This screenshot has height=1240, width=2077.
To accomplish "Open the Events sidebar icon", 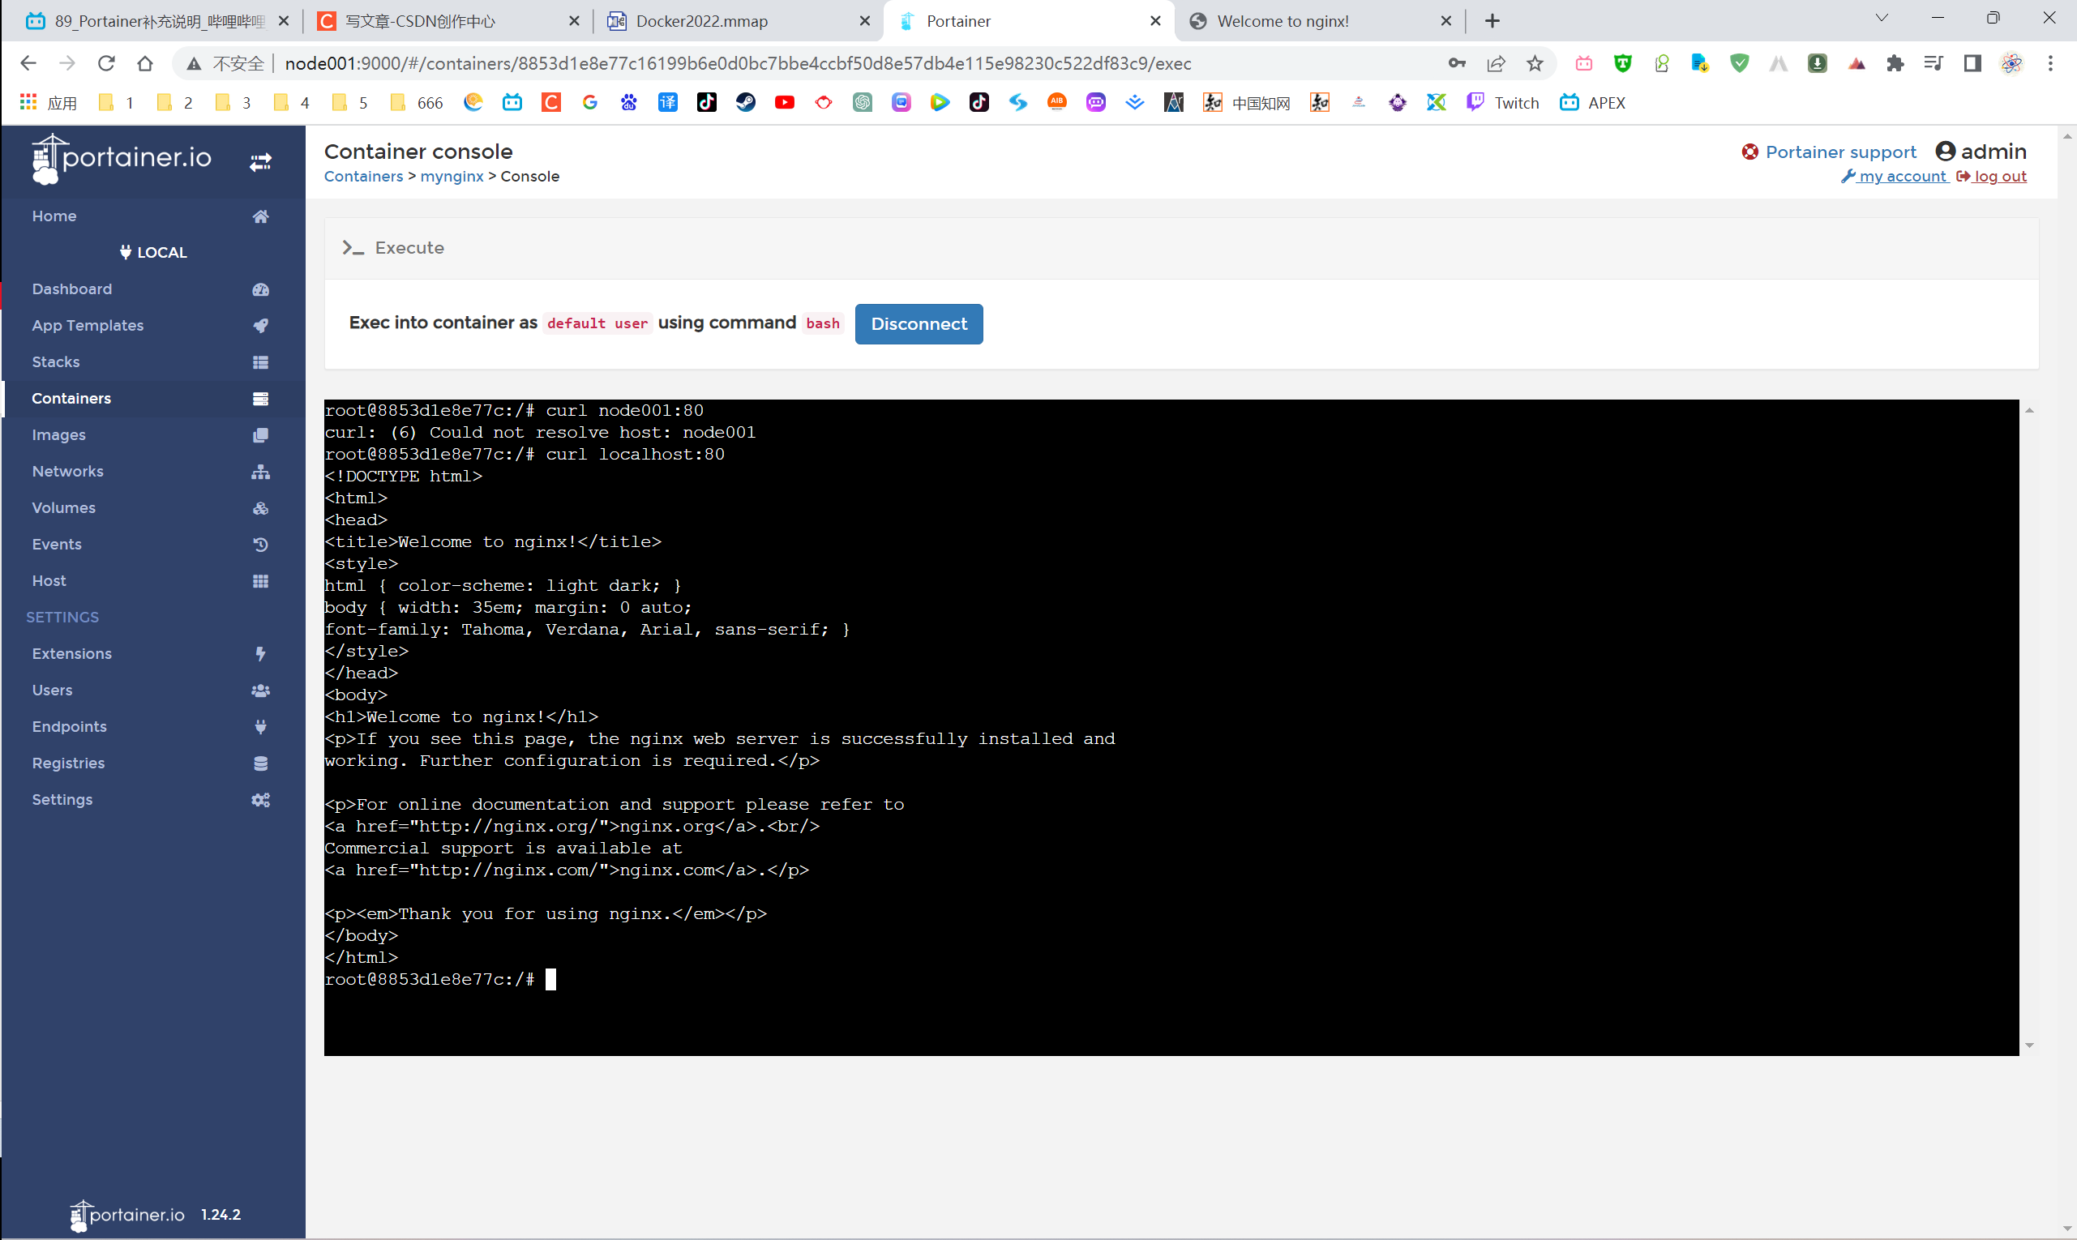I will click(259, 543).
